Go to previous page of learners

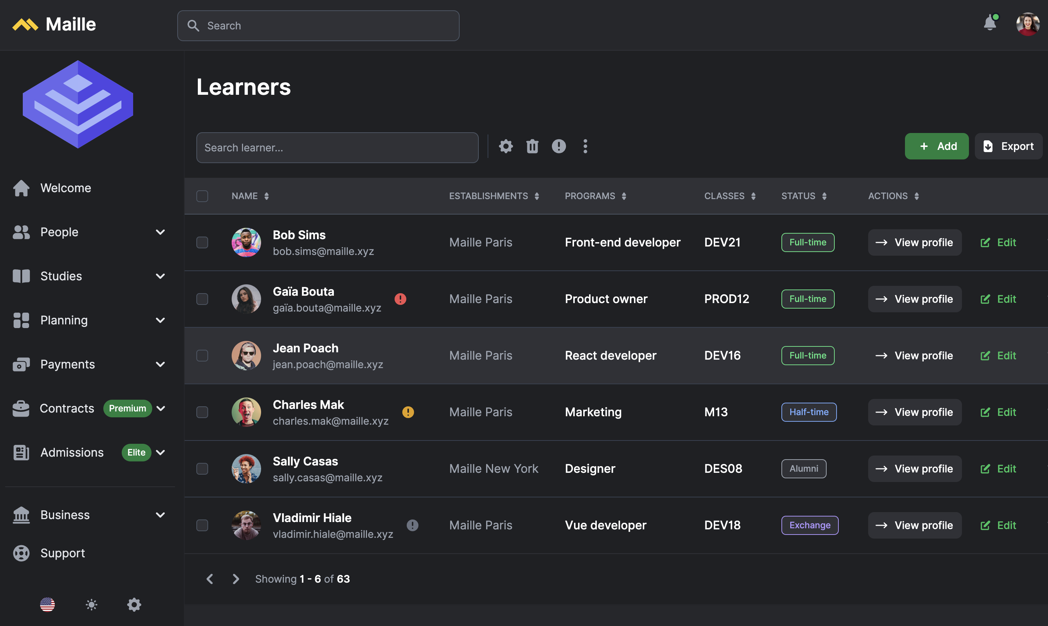(x=210, y=579)
